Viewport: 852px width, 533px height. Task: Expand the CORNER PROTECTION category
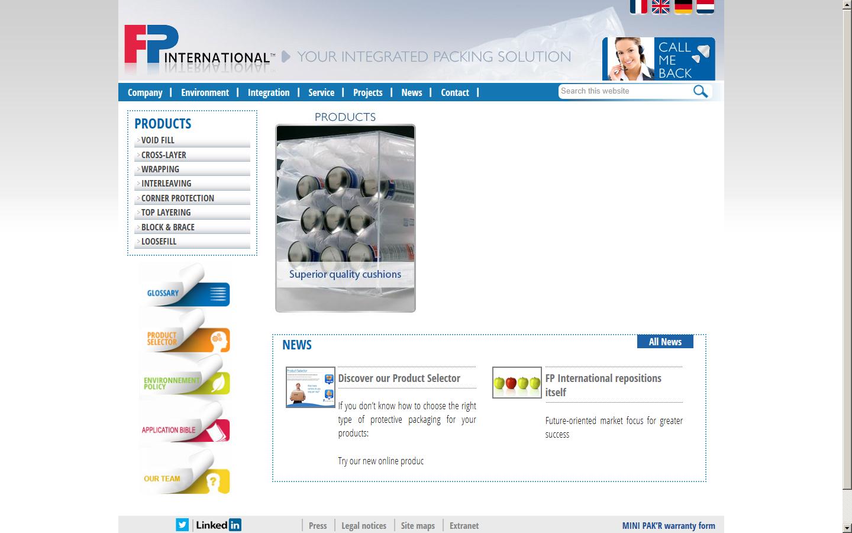click(x=177, y=198)
